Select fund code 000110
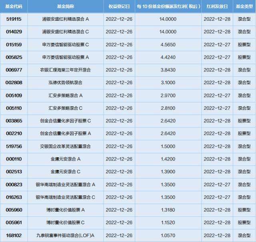 pos(14,159)
